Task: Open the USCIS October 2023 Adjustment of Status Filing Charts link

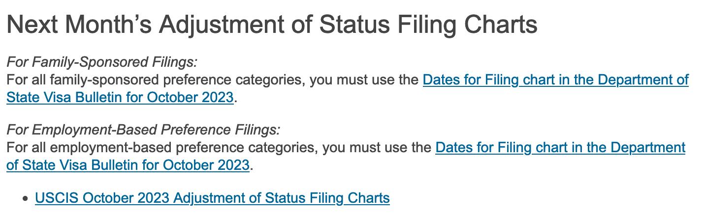Action: [x=212, y=198]
